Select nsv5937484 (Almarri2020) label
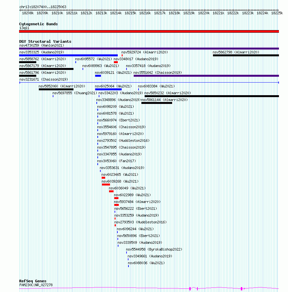288x292 pixels. coord(138,202)
